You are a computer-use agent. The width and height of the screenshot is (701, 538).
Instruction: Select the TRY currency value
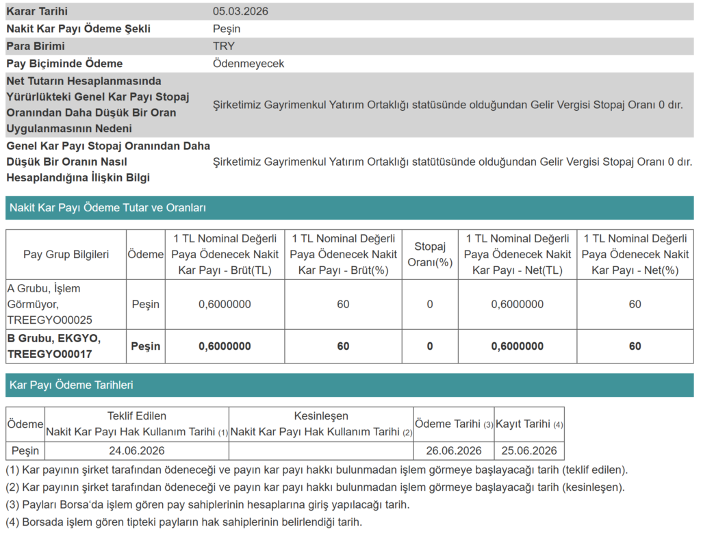224,46
